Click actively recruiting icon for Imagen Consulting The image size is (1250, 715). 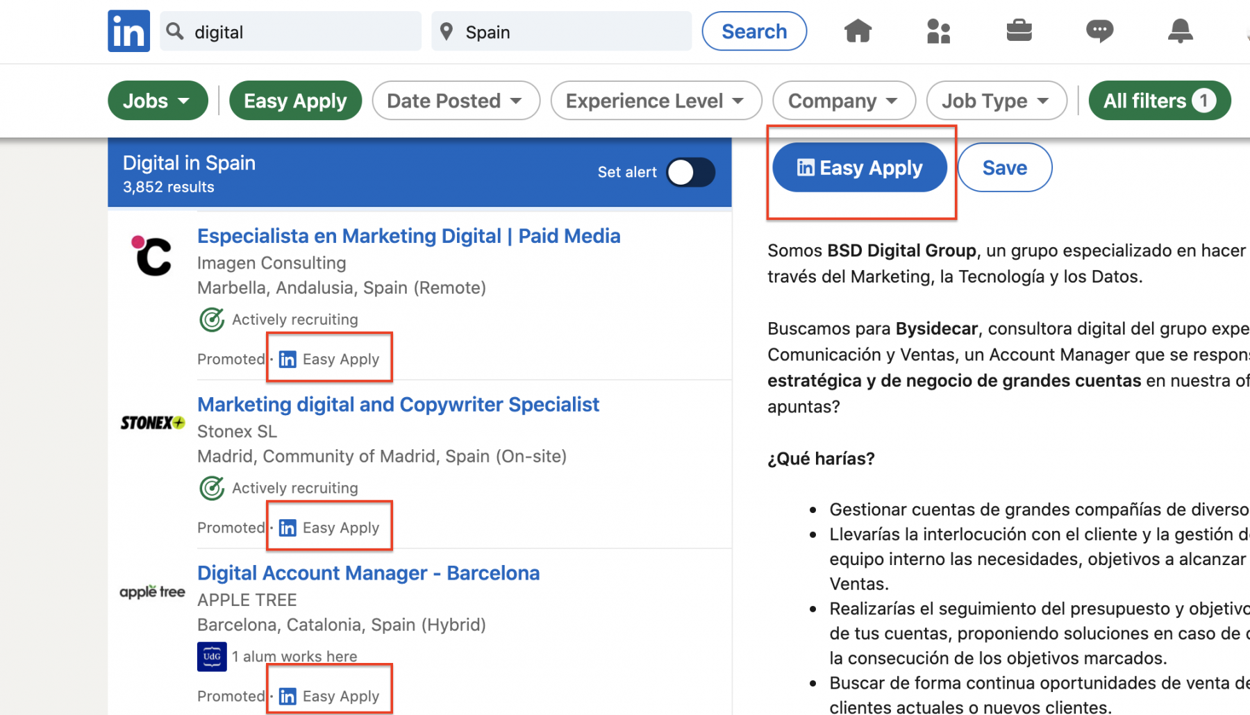(212, 319)
